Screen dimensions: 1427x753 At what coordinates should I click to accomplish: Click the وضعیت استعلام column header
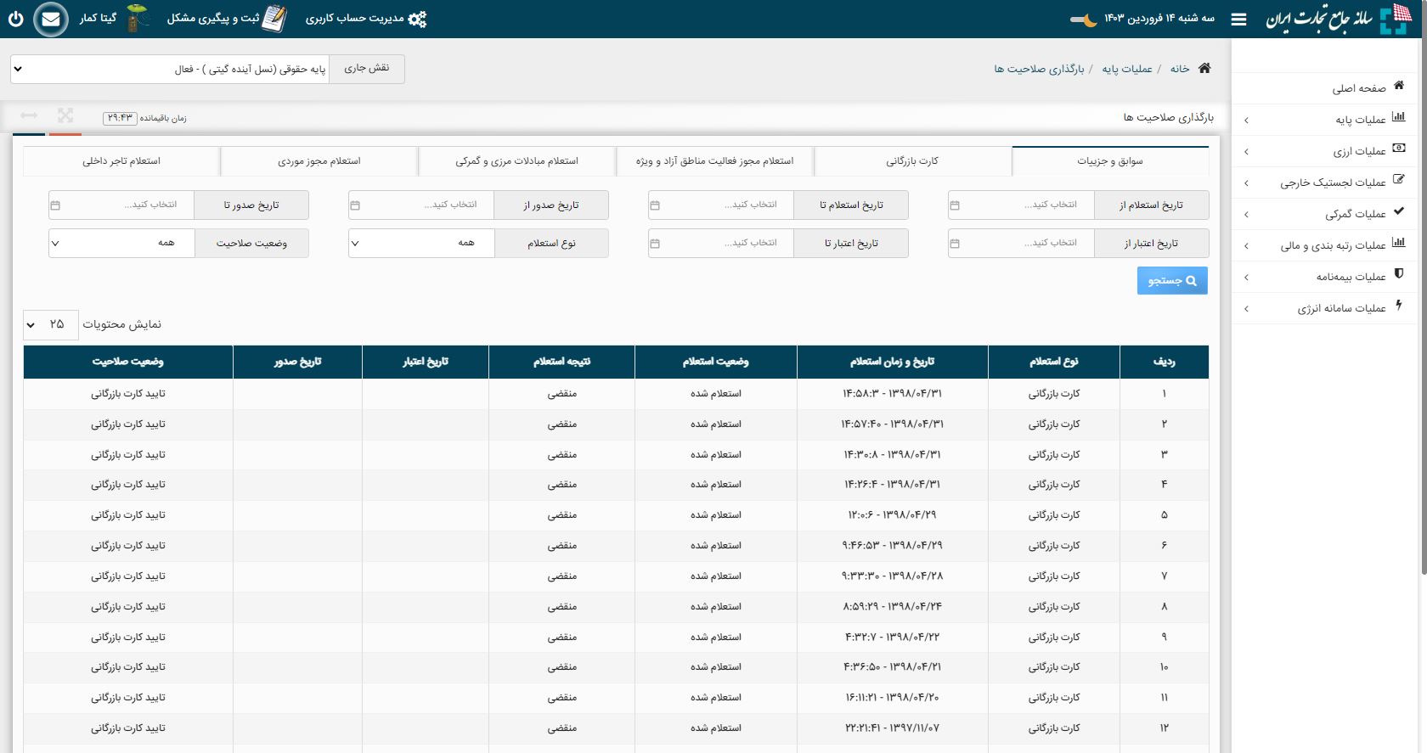click(716, 362)
